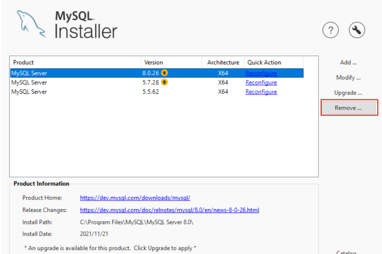
Task: Click the Install Path: label
Action: [x=37, y=222]
